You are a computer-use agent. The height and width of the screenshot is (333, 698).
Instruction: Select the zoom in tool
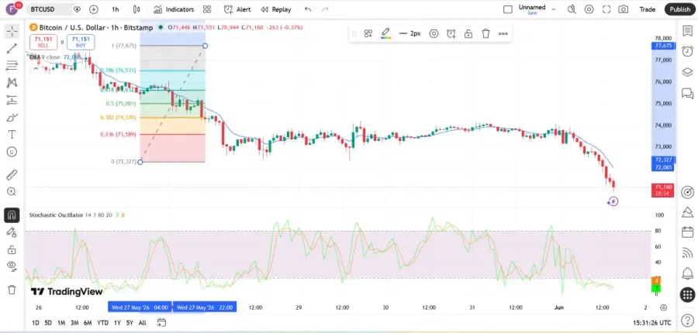pyautogui.click(x=12, y=192)
